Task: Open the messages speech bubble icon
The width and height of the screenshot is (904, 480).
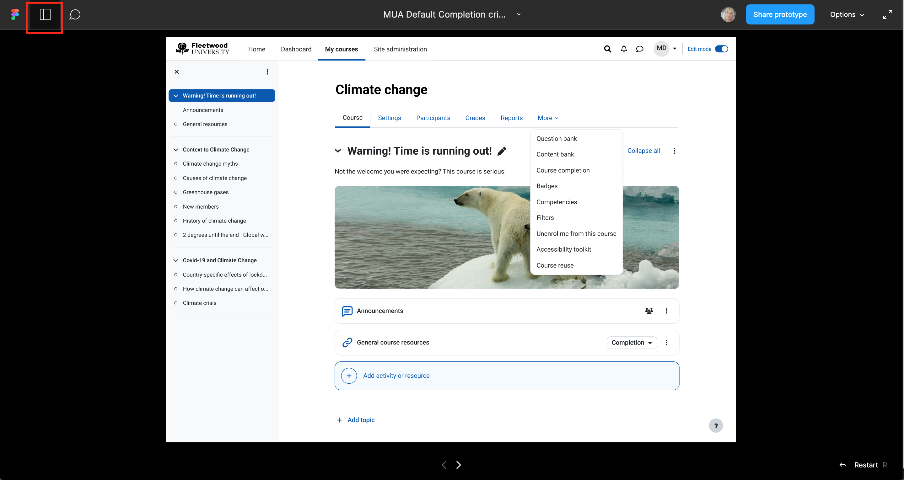Action: click(639, 49)
